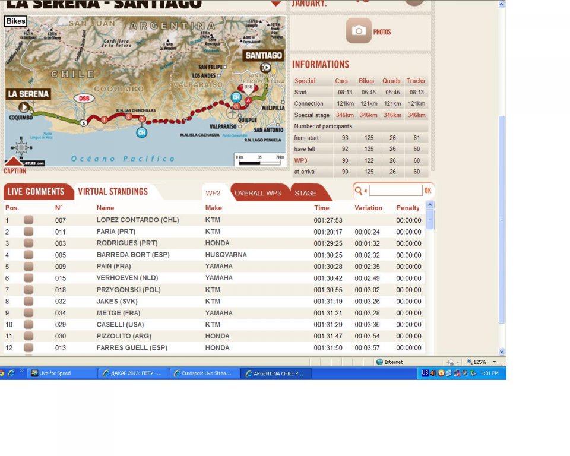Click the blue CH marker near Santiago
570x456 pixels.
point(236,97)
